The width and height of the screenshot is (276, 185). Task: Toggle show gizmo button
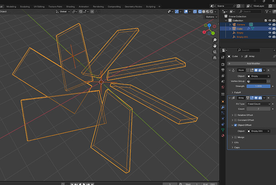click(x=177, y=12)
